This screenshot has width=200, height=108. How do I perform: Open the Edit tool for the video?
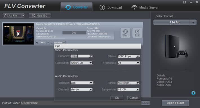click(137, 33)
